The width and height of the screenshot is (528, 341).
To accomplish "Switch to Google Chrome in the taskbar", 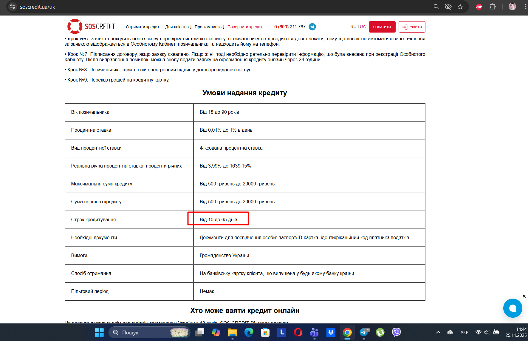I will (347, 332).
